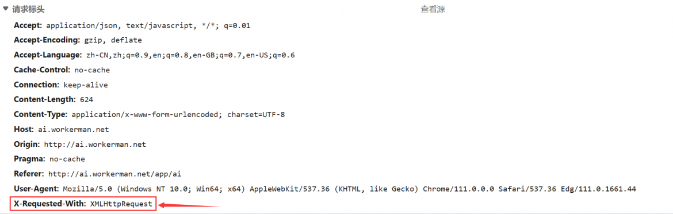This screenshot has height=214, width=673.
Task: Click the 请求标头 section title
Action: click(x=28, y=9)
